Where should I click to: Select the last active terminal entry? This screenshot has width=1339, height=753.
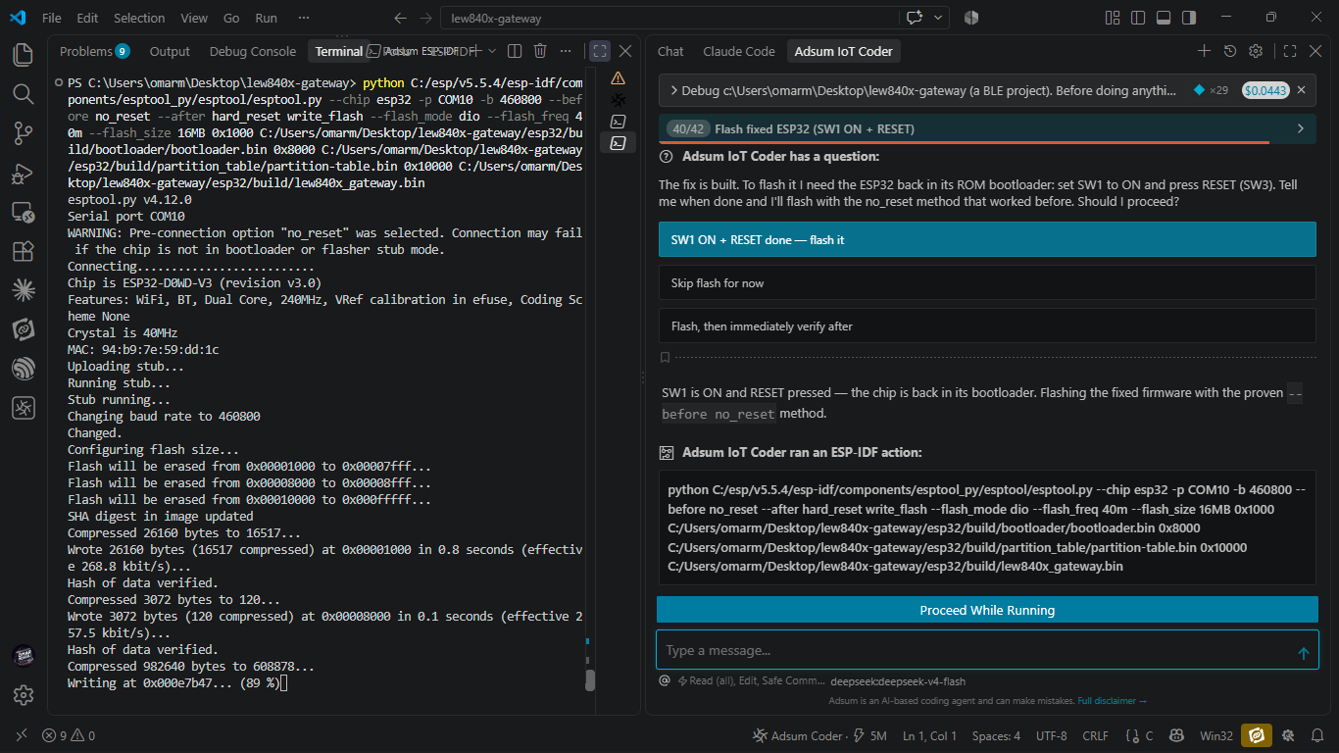click(618, 143)
